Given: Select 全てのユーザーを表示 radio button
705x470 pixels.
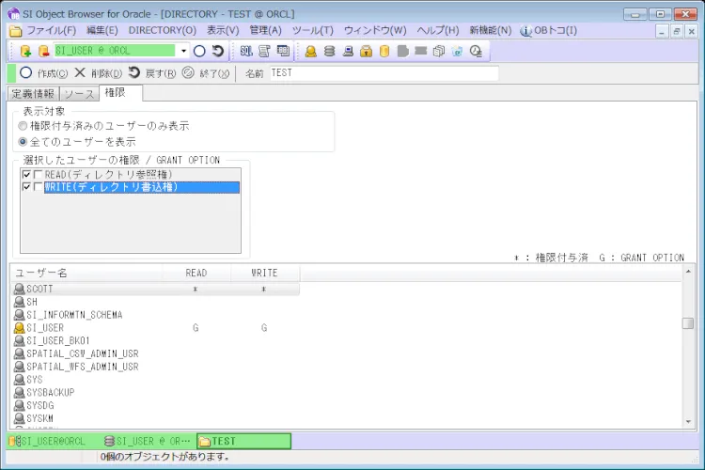Looking at the screenshot, I should pyautogui.click(x=23, y=141).
